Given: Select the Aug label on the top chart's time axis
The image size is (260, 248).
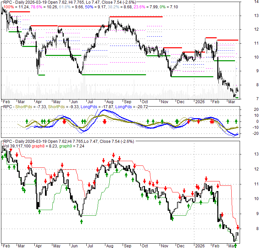Looking at the screenshot, I should (110, 102).
